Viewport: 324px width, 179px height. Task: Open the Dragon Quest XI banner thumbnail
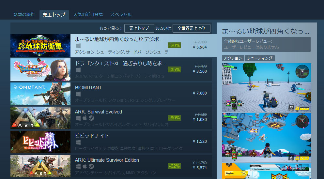tap(40, 69)
